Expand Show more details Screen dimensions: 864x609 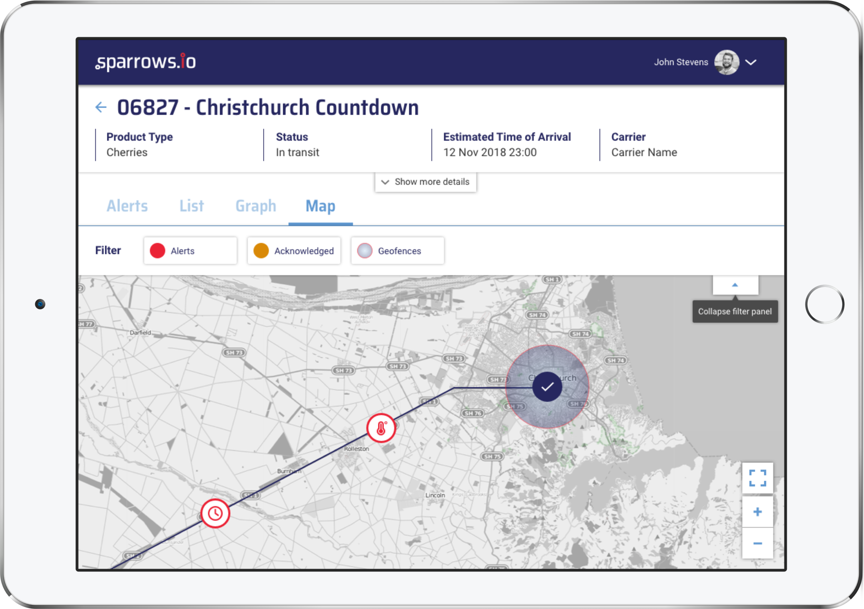click(x=425, y=182)
